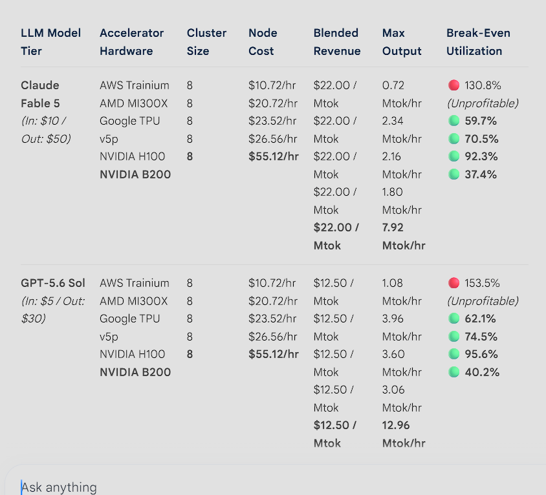Click AWS Trainium in the Claude Fable 5 row

pos(135,85)
